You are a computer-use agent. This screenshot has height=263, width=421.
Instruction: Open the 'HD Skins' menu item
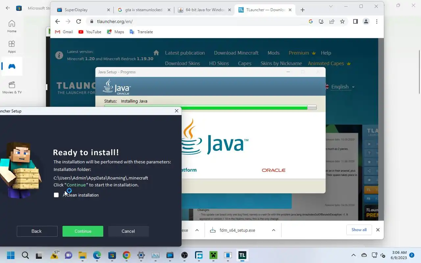(x=219, y=63)
